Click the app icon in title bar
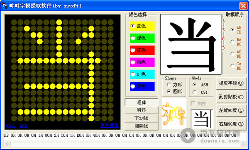This screenshot has height=150, width=249. 5,6
